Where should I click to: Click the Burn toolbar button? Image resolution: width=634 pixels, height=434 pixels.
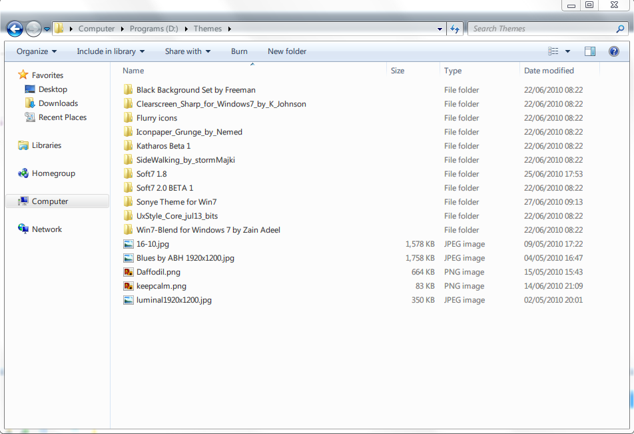point(239,51)
